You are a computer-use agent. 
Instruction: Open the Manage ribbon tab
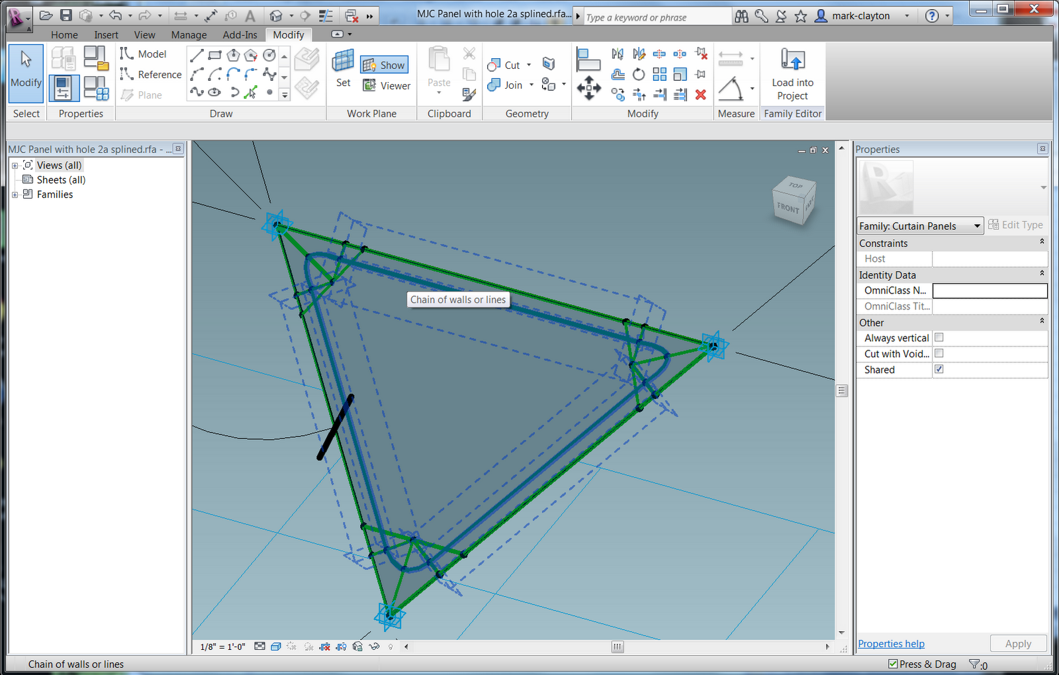coord(189,34)
